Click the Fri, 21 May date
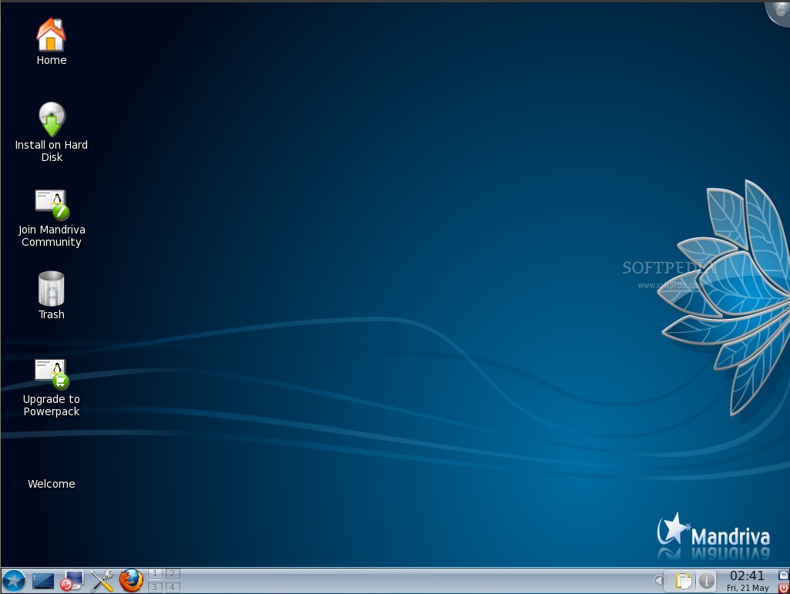790x594 pixels. coord(748,588)
